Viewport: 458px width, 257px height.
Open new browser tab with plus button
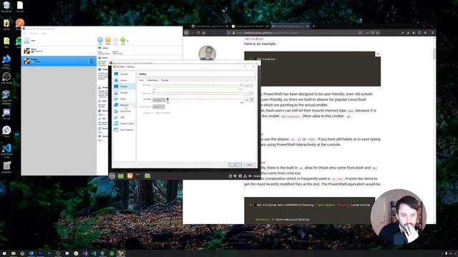tap(313, 26)
